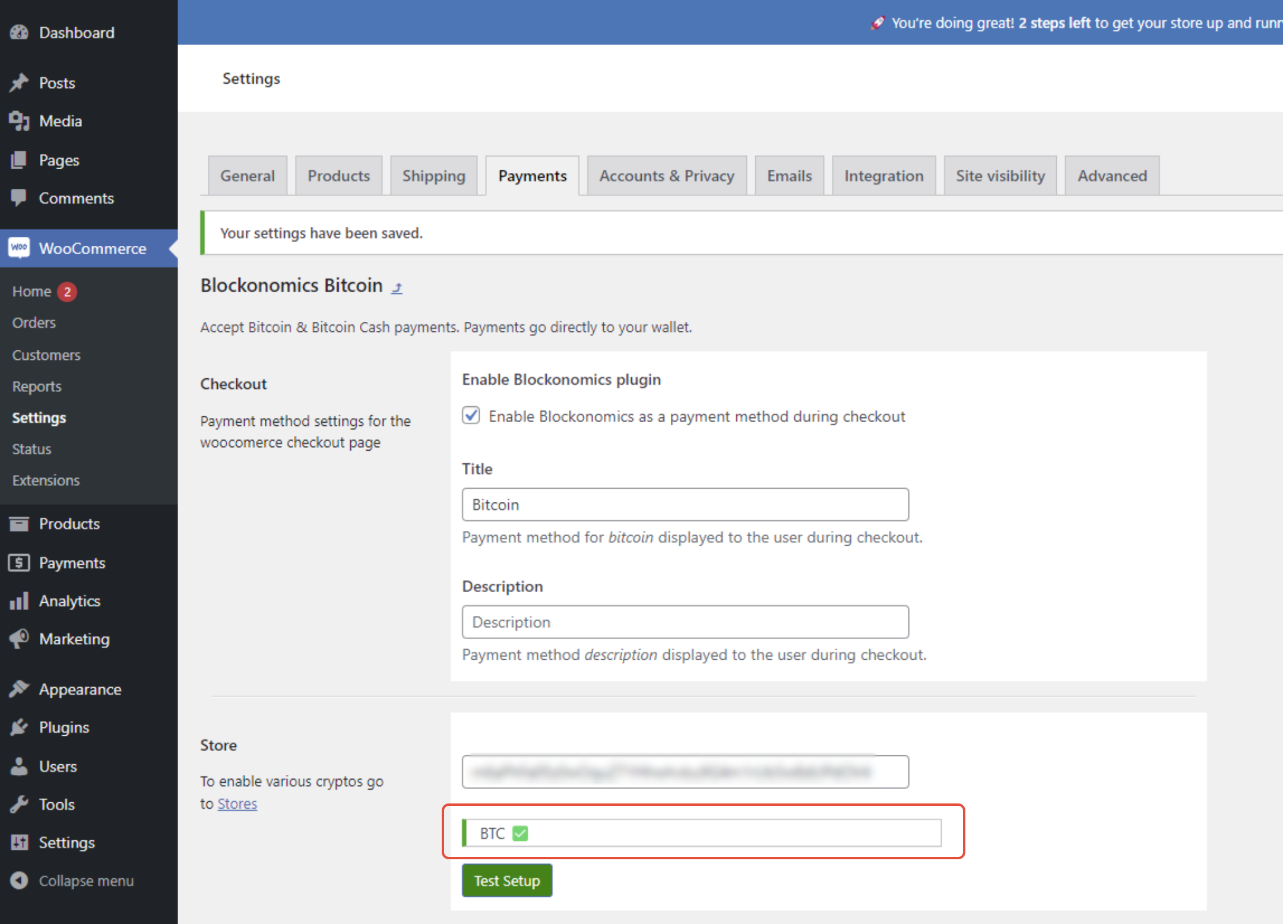Open the Accounts & Privacy tab
Image resolution: width=1283 pixels, height=924 pixels.
(x=666, y=176)
